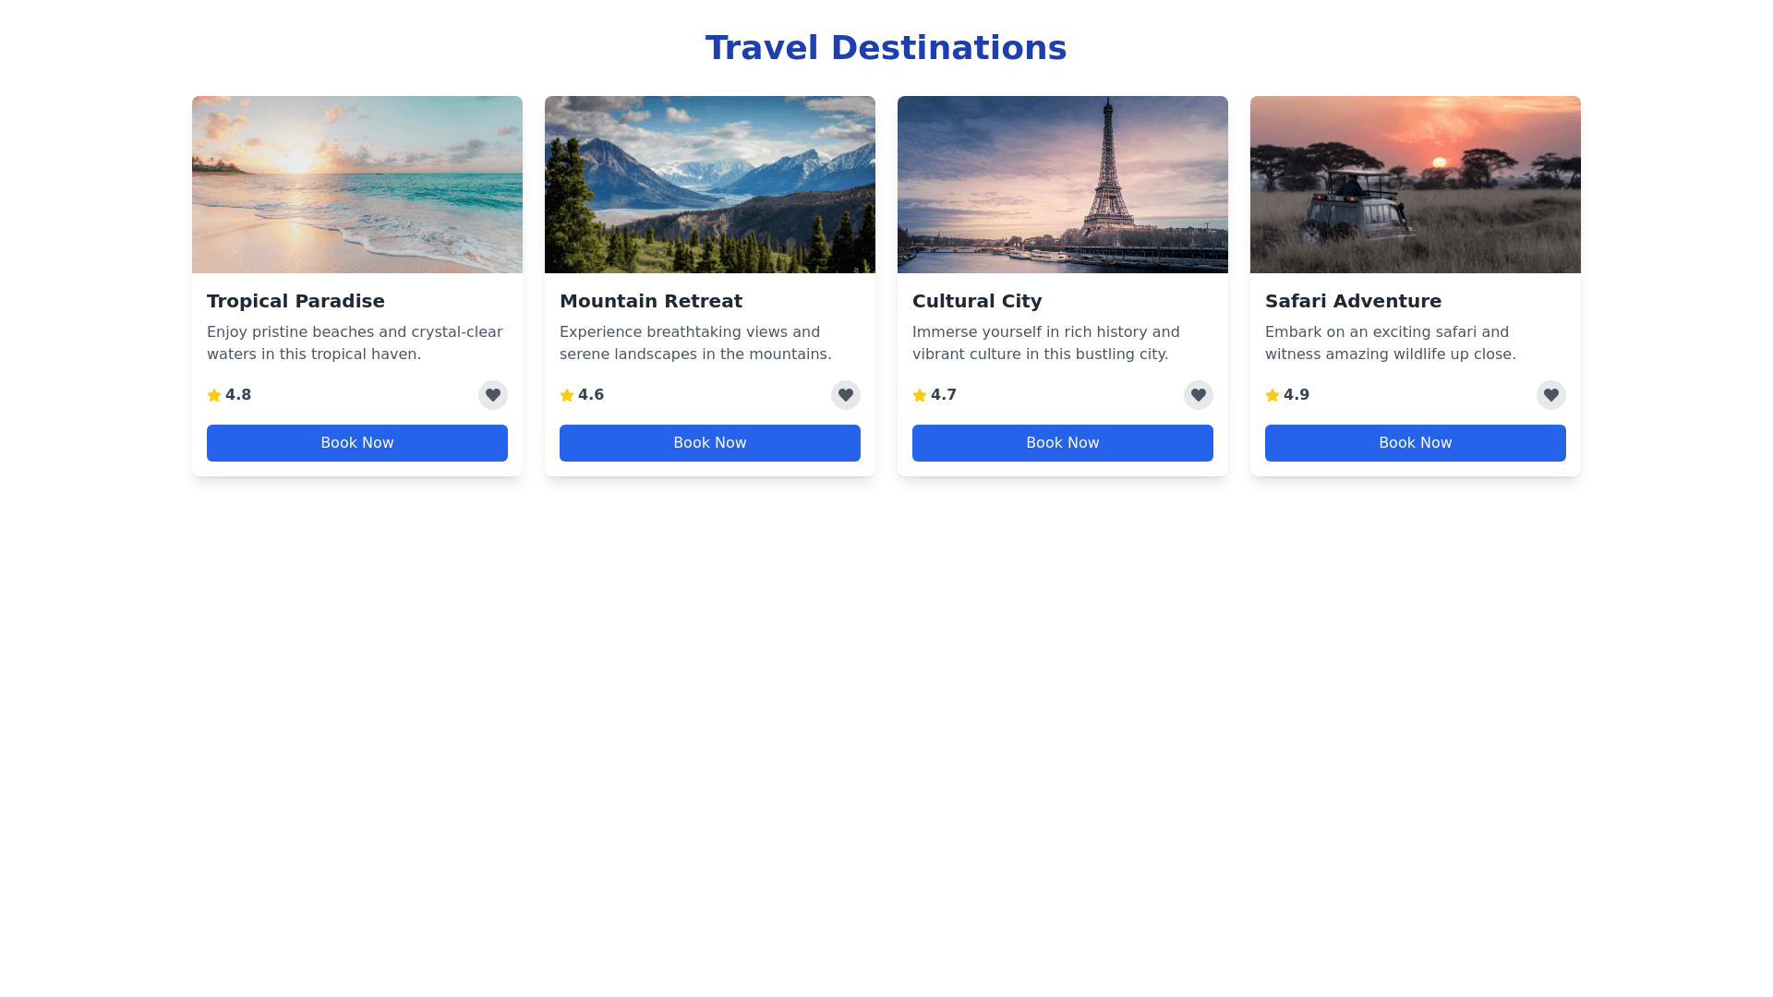Viewport: 1773px width, 997px height.
Task: Click the Travel Destinations page heading
Action: click(886, 48)
